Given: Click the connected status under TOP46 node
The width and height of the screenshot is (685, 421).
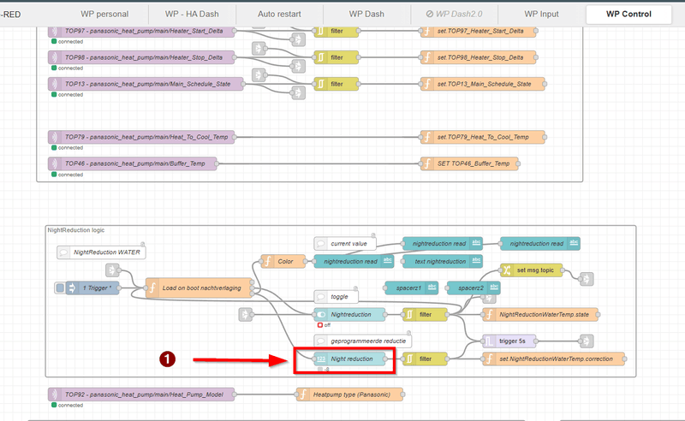Looking at the screenshot, I should [x=68, y=175].
